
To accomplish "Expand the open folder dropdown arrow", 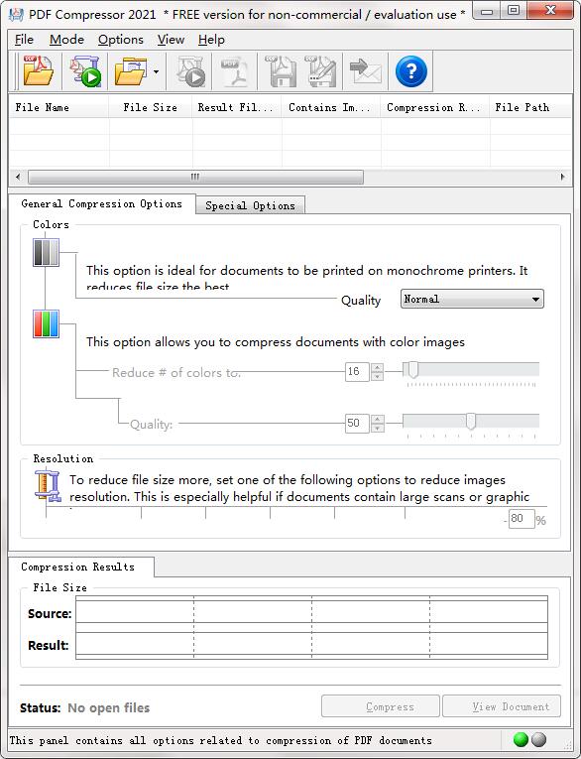I will pos(156,72).
